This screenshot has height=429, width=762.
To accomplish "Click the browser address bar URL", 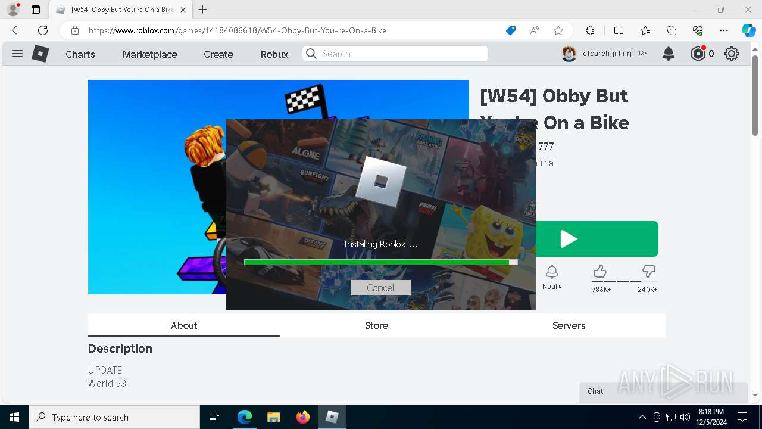I will [238, 30].
